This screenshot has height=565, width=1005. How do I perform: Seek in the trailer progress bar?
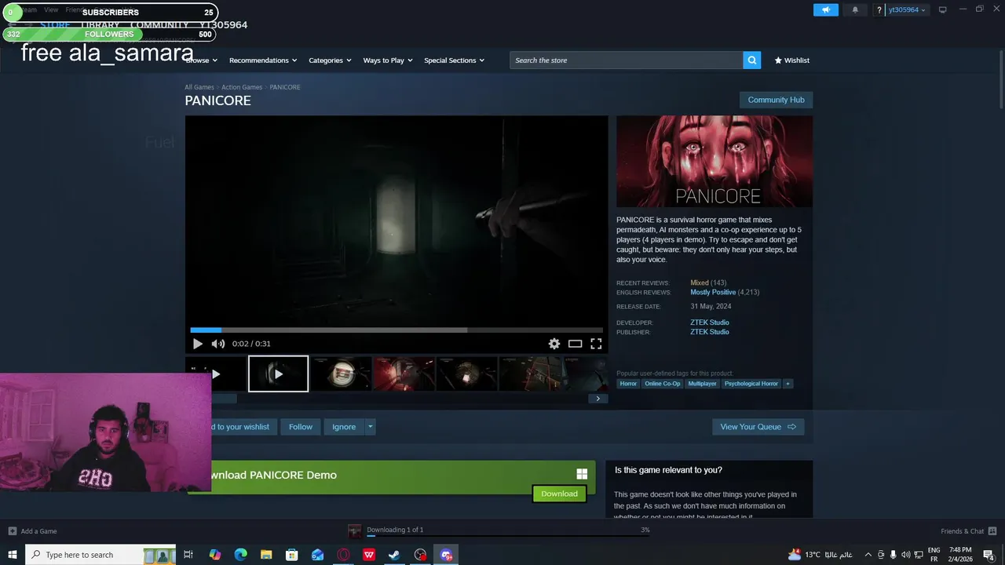397,330
